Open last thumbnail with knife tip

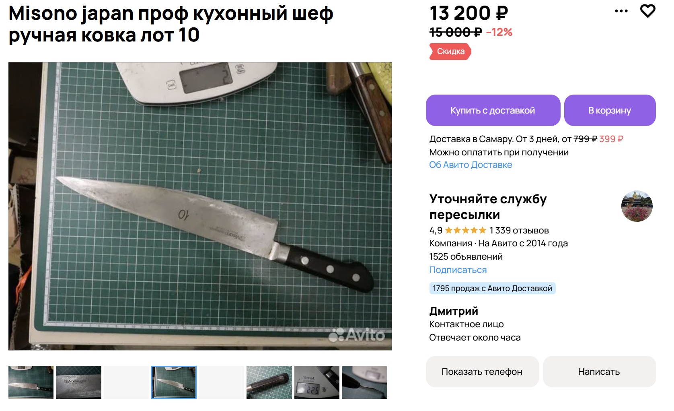pos(364,382)
